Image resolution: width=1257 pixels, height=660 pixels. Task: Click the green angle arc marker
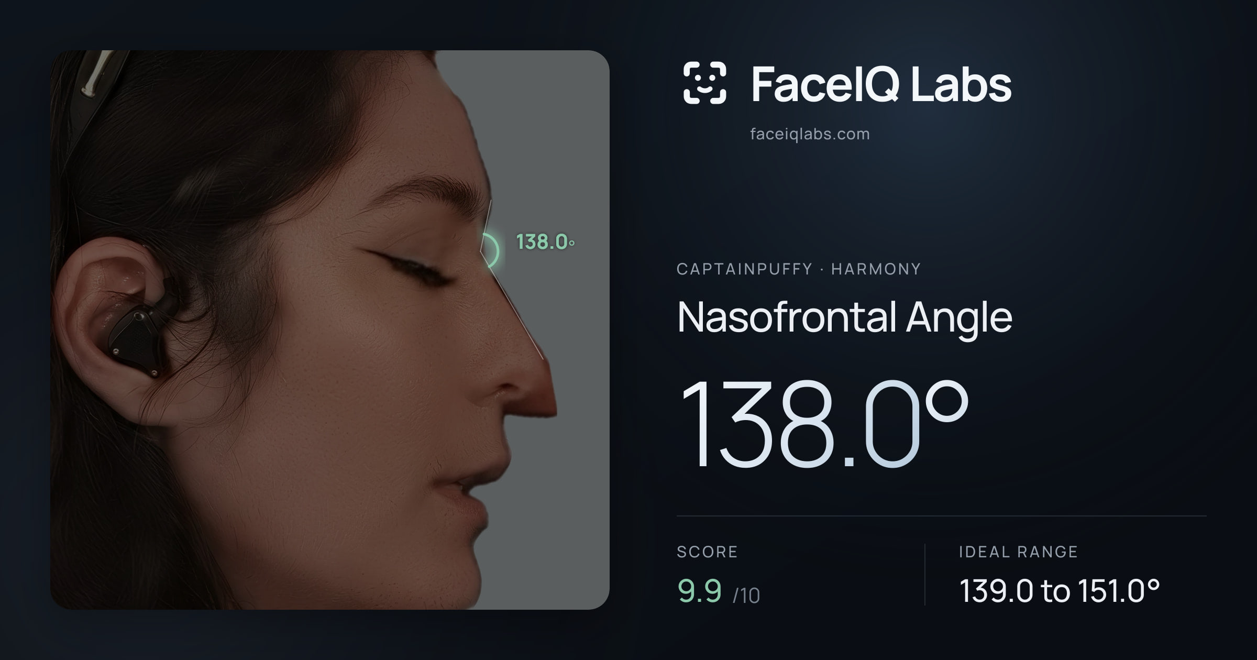491,250
